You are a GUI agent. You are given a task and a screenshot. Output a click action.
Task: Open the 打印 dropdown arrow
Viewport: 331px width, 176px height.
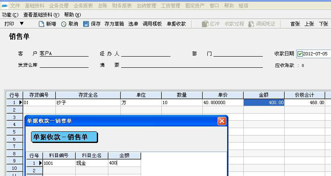click(22, 24)
